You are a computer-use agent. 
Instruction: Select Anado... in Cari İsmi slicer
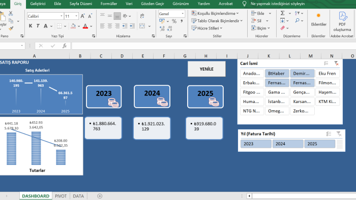(x=252, y=74)
